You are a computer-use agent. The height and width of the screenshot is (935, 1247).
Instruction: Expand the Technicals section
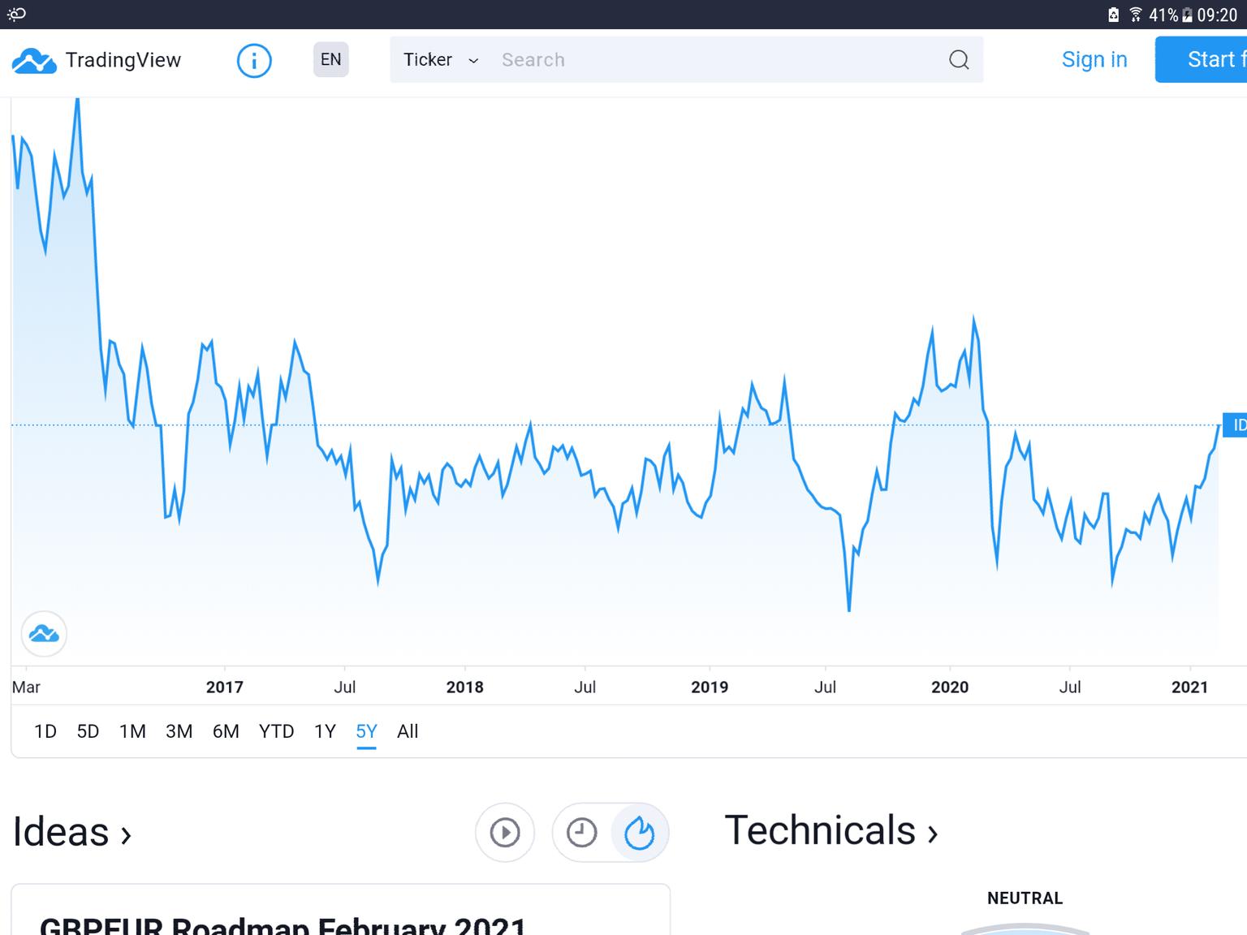(831, 831)
